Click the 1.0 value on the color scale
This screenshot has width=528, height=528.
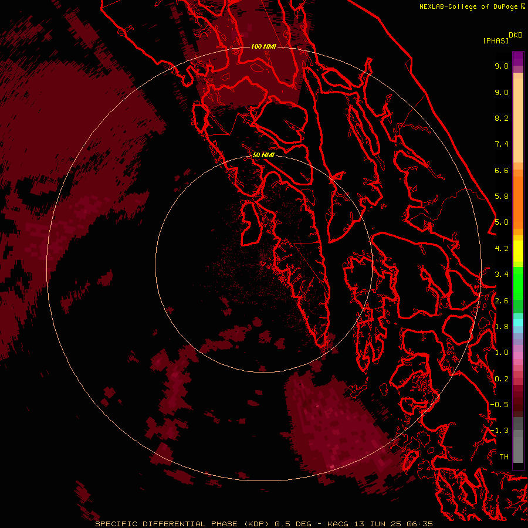click(x=502, y=353)
